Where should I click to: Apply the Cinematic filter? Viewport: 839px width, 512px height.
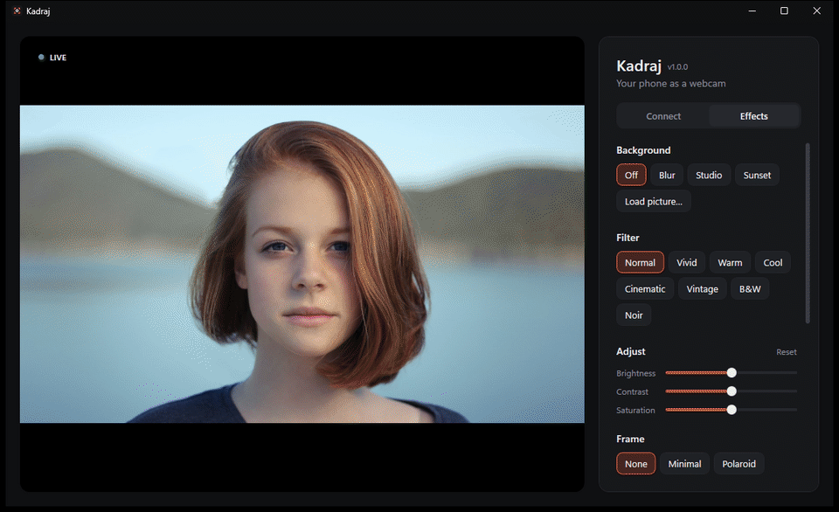645,288
